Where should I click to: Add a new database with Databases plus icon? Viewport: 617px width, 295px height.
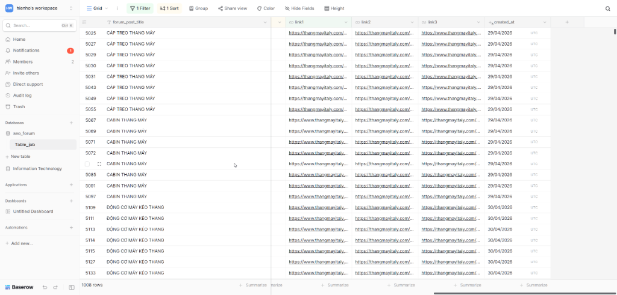[x=71, y=123]
